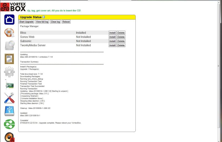Open the network card icon
222x142 pixels.
(9, 85)
